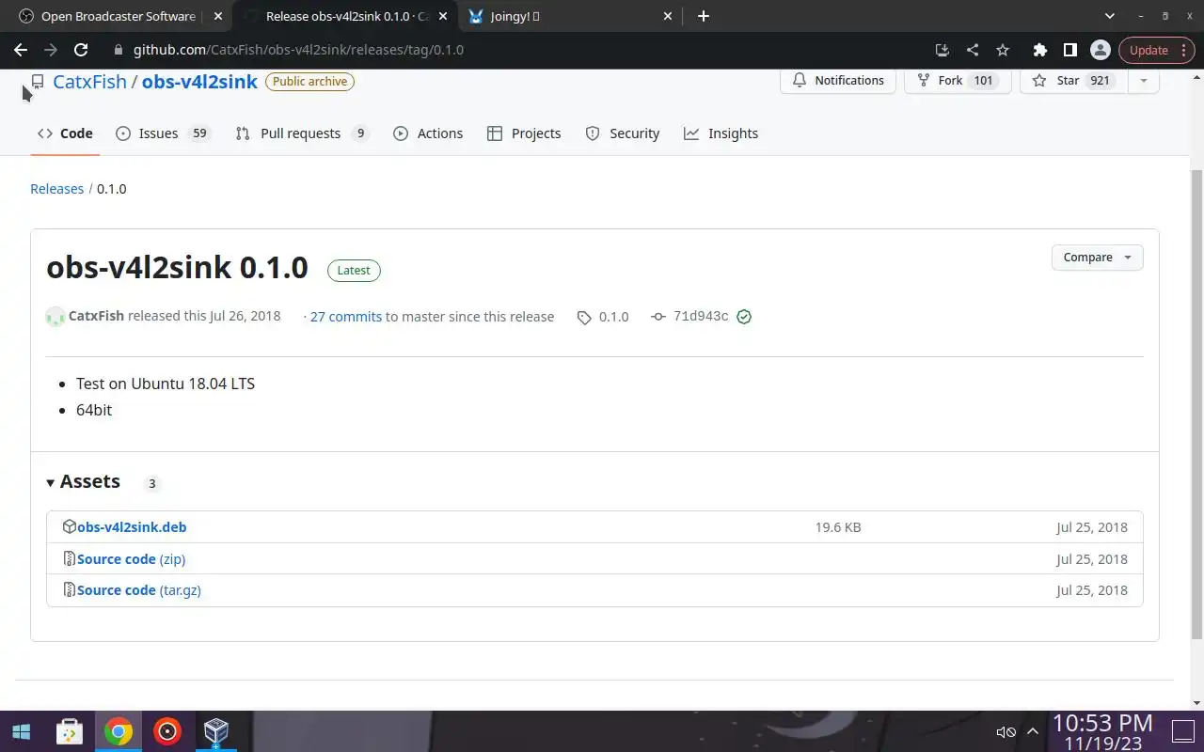
Task: Open the Projects tab
Action: [x=524, y=133]
